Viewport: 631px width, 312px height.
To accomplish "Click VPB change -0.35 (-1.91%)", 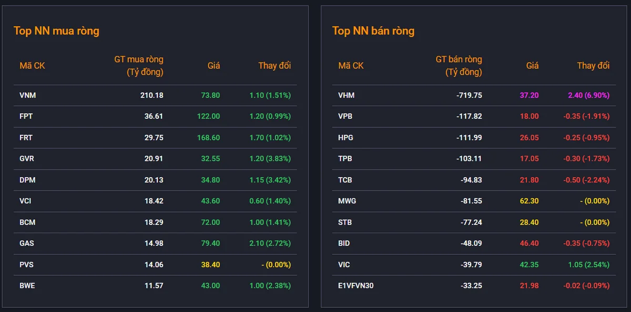I will click(586, 116).
